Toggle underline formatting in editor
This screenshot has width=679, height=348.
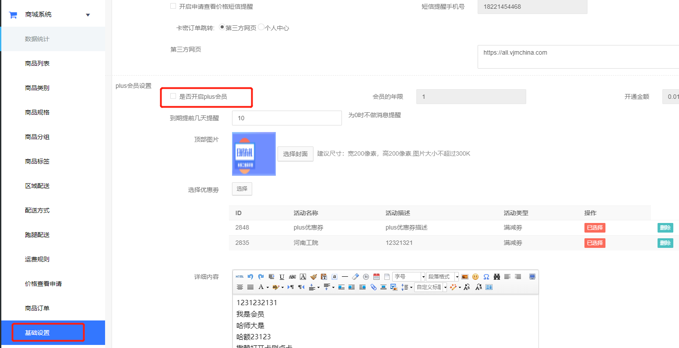point(282,277)
